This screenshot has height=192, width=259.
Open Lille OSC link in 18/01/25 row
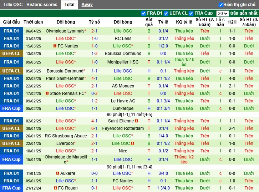(x=65, y=151)
